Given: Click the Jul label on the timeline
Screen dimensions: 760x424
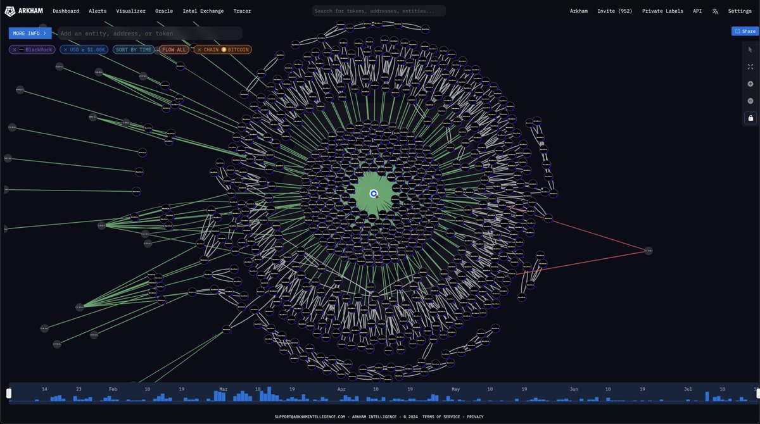Looking at the screenshot, I should tap(688, 389).
